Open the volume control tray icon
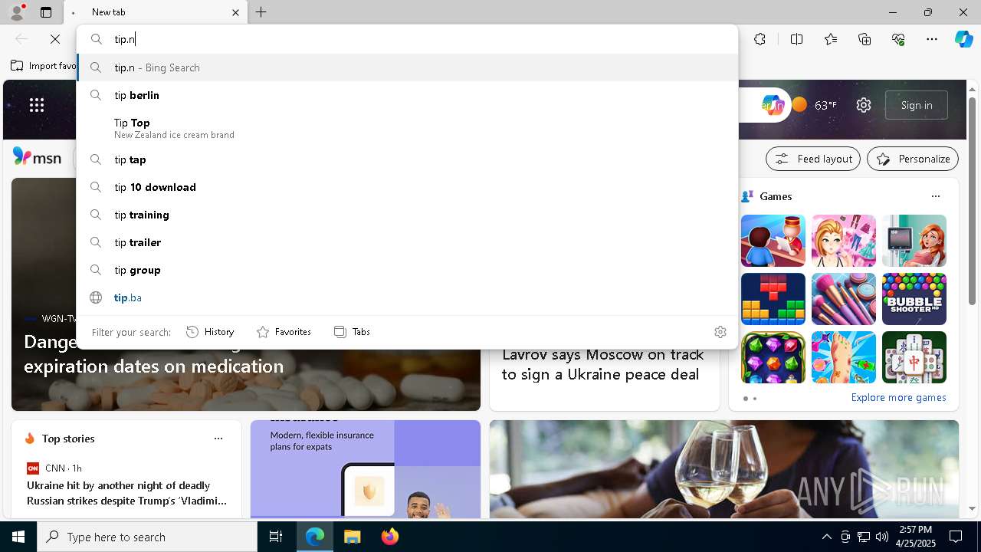The image size is (981, 552). point(882,537)
